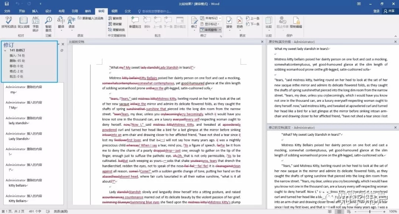The image size is (399, 214).
Task: Switch to the 开始 (Home) tab
Action: point(22,11)
